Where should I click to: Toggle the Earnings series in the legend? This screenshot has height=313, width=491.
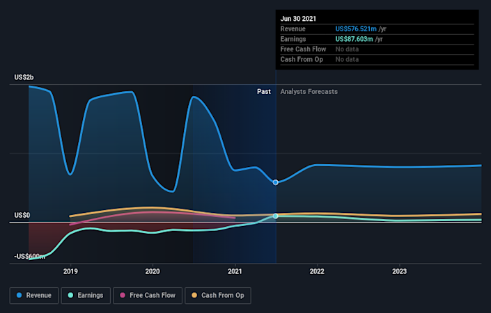[84, 295]
